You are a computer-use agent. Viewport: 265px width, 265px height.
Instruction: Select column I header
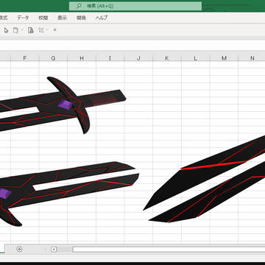pyautogui.click(x=110, y=58)
